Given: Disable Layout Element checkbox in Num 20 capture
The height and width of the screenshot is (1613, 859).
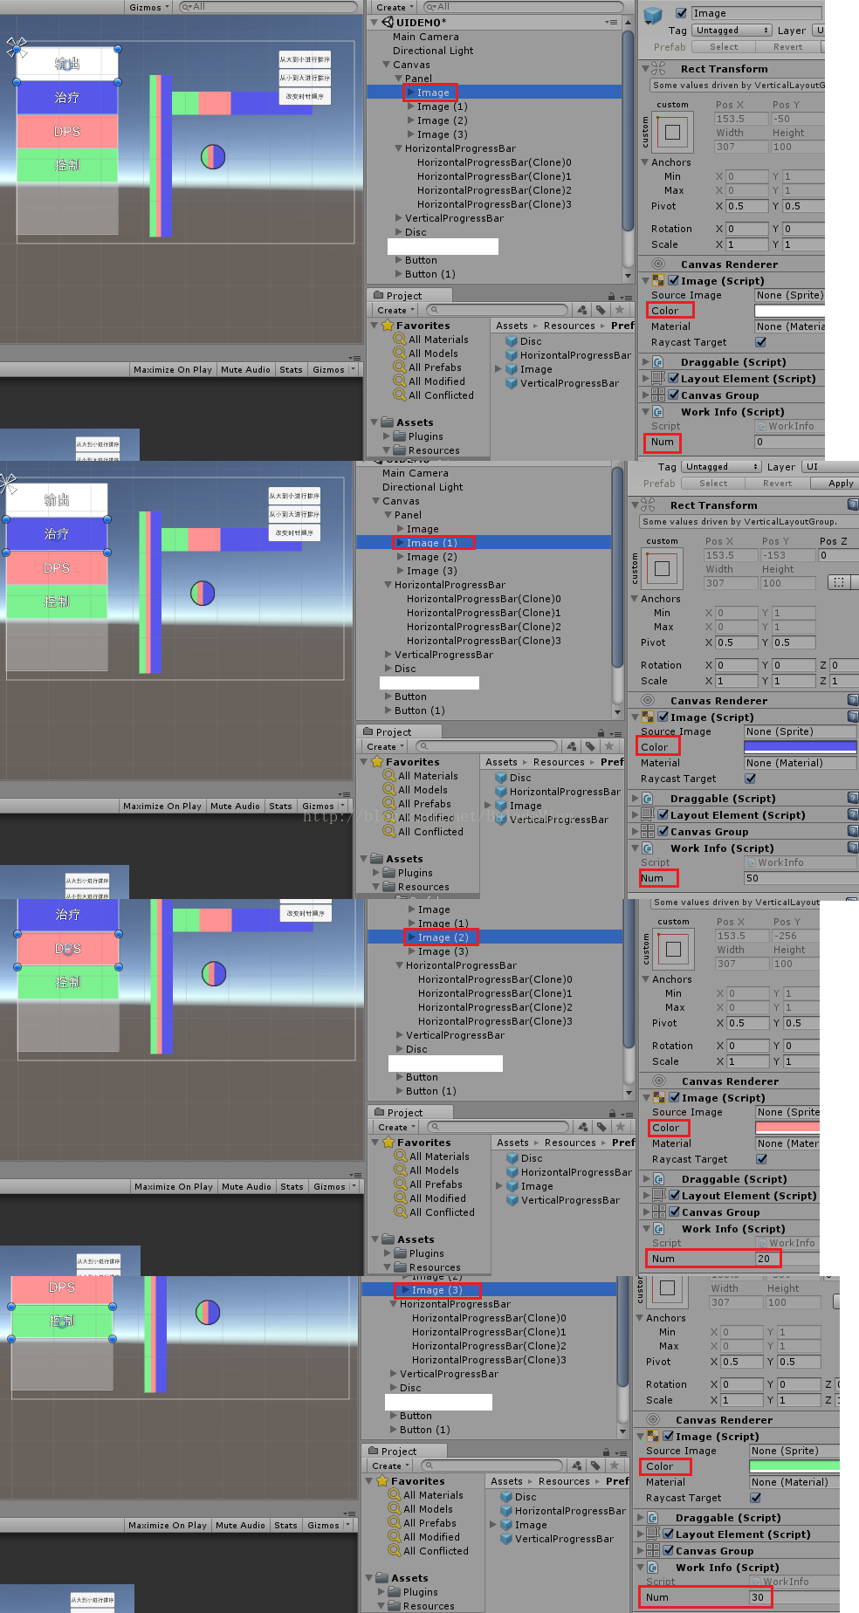Looking at the screenshot, I should tap(675, 1195).
